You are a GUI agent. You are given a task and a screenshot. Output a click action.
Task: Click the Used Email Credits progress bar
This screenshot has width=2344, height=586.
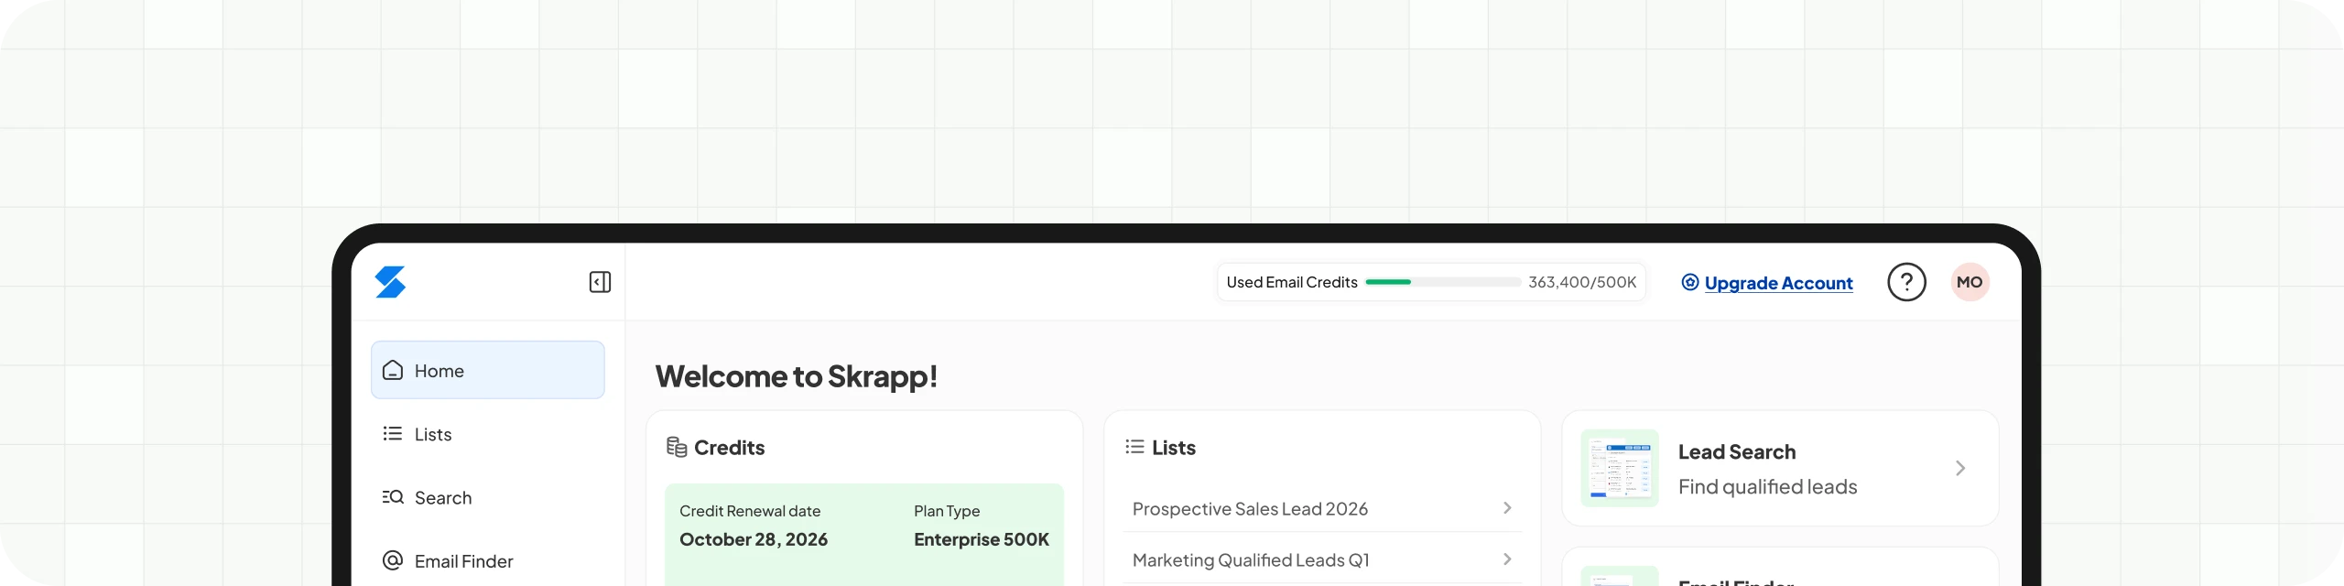1442,282
